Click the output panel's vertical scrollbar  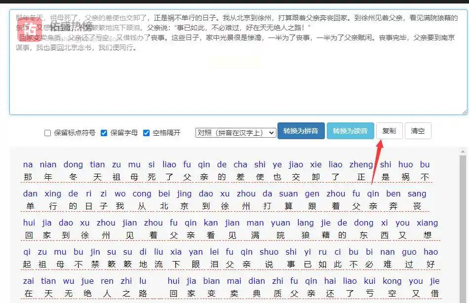463,222
